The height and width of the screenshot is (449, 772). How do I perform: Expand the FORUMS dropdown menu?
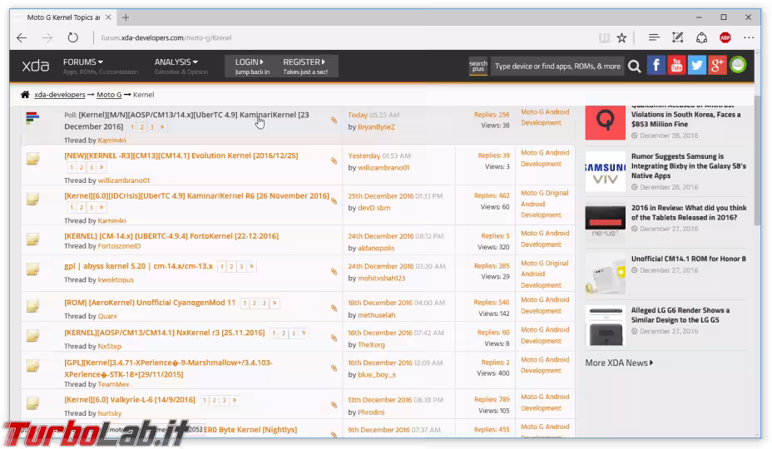click(82, 62)
